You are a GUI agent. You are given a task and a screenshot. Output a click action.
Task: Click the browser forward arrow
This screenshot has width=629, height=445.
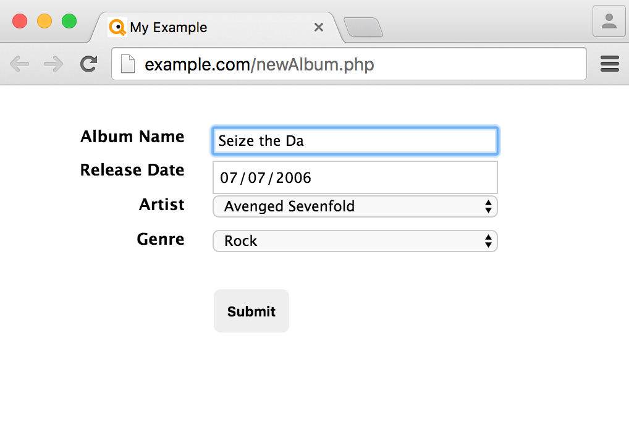point(54,64)
